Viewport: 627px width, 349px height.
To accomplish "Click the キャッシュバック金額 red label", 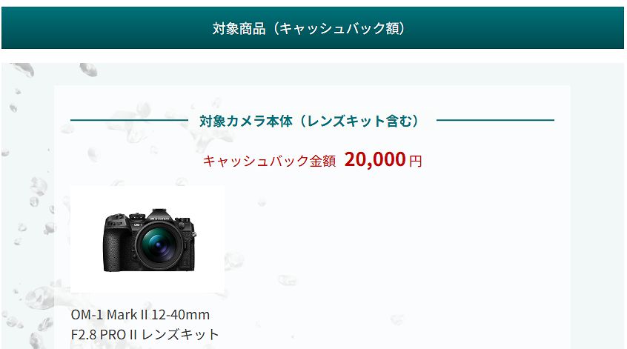I will [x=269, y=161].
